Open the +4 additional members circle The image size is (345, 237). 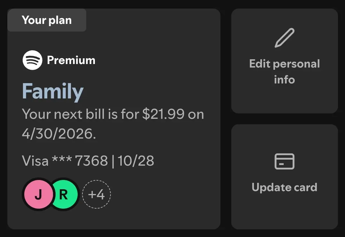(96, 194)
